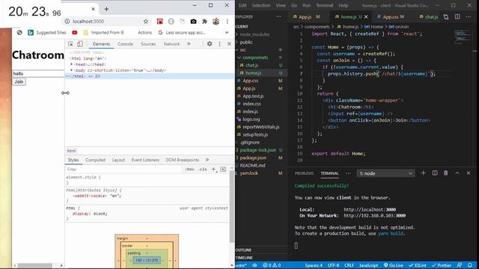
Task: Kill terminal with trash icon
Action: pyautogui.click(x=446, y=173)
